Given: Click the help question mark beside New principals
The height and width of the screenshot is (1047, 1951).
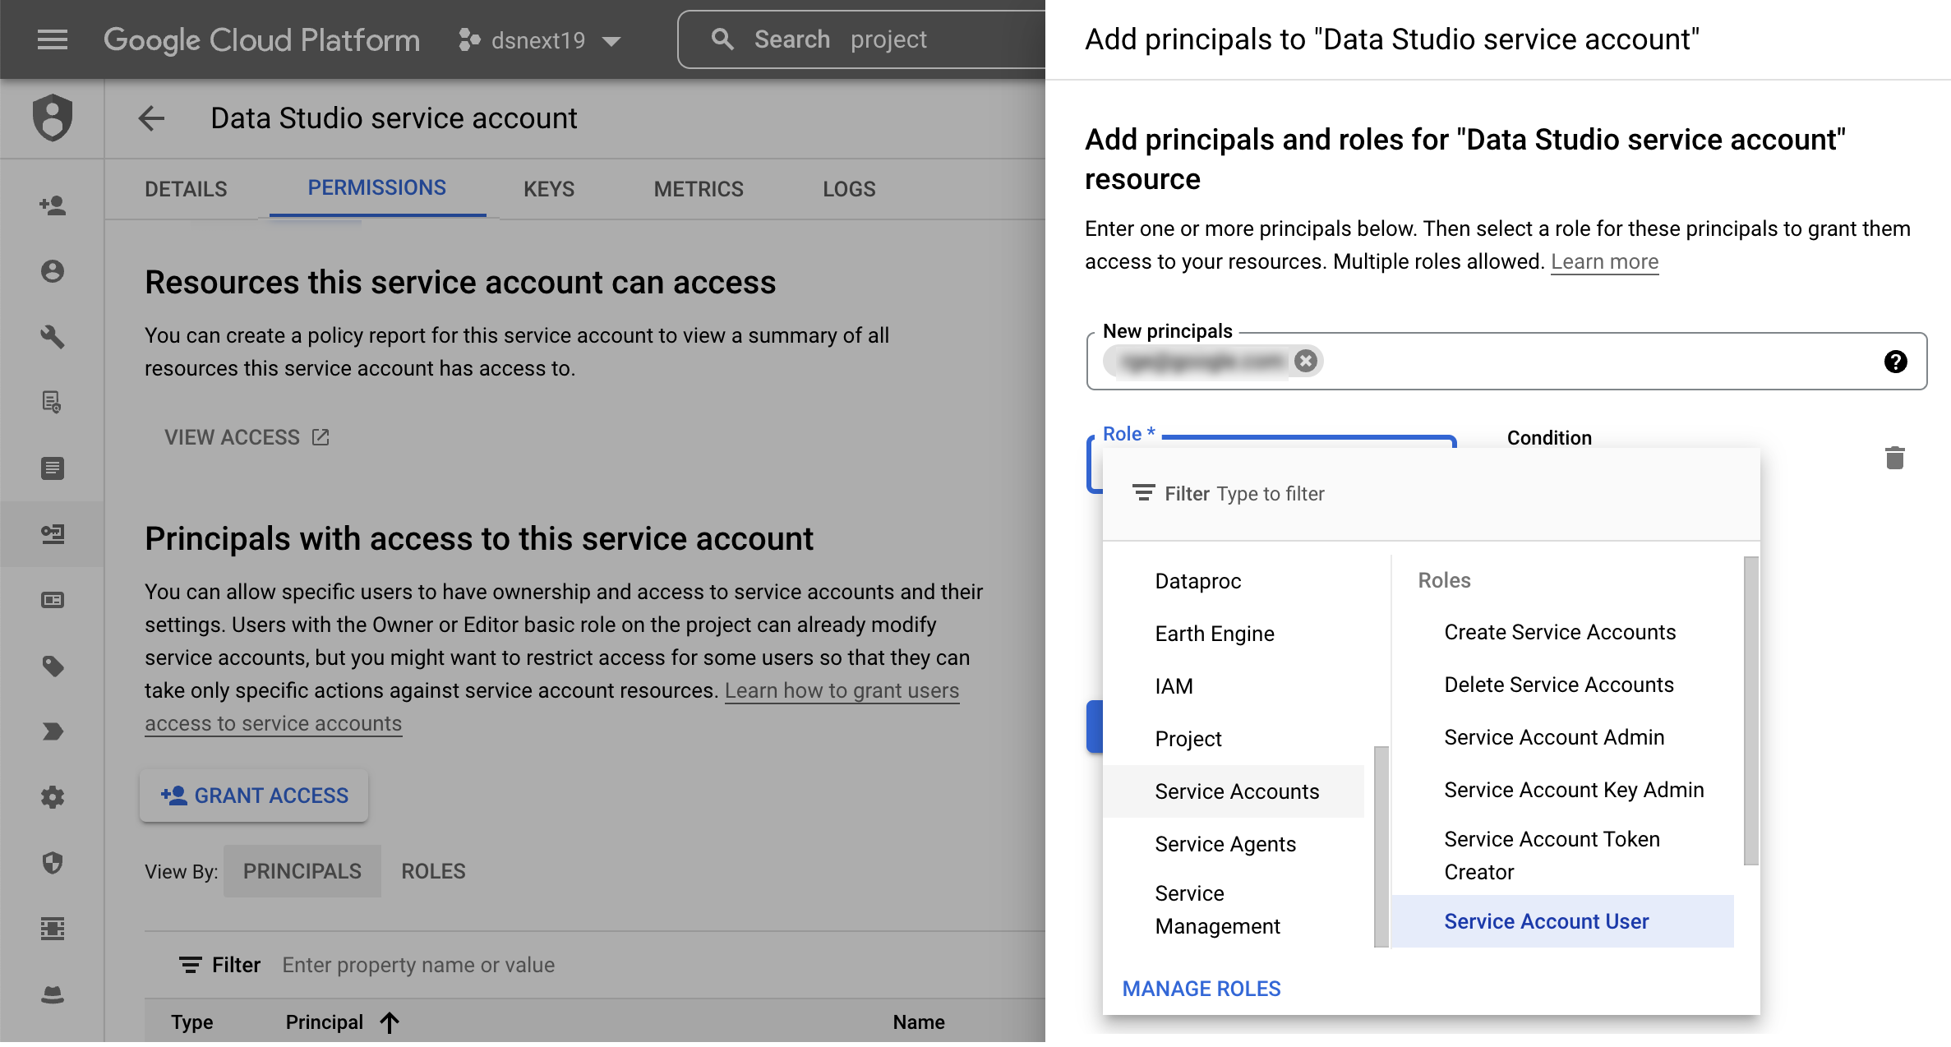Looking at the screenshot, I should click(1896, 362).
